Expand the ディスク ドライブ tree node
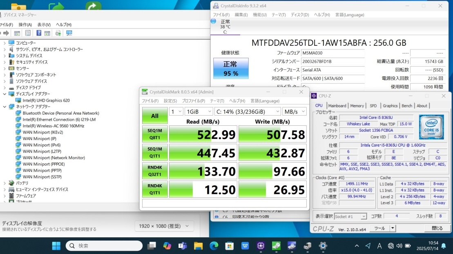 tap(4, 87)
